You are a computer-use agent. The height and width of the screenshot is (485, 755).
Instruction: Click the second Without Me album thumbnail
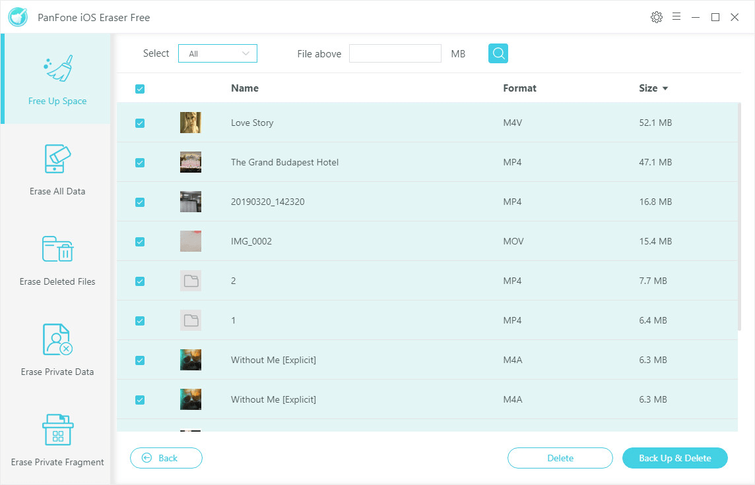(x=191, y=399)
